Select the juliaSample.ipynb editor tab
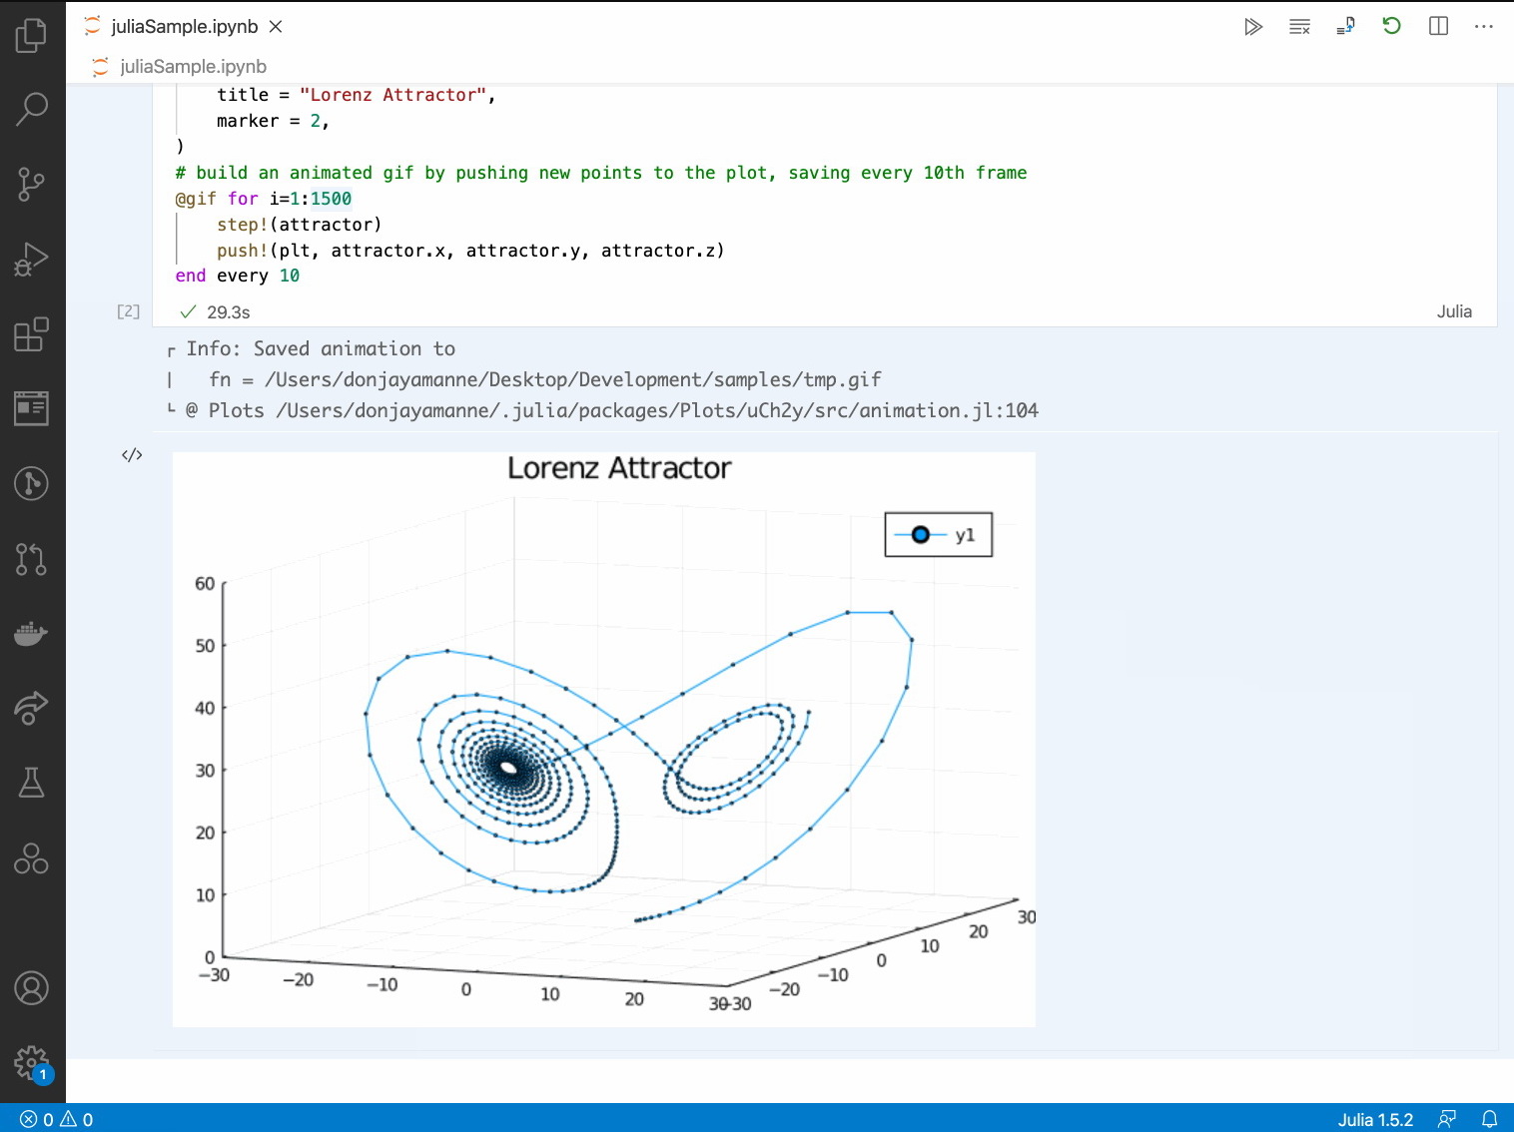Screen dimensions: 1514x1132 (185, 27)
